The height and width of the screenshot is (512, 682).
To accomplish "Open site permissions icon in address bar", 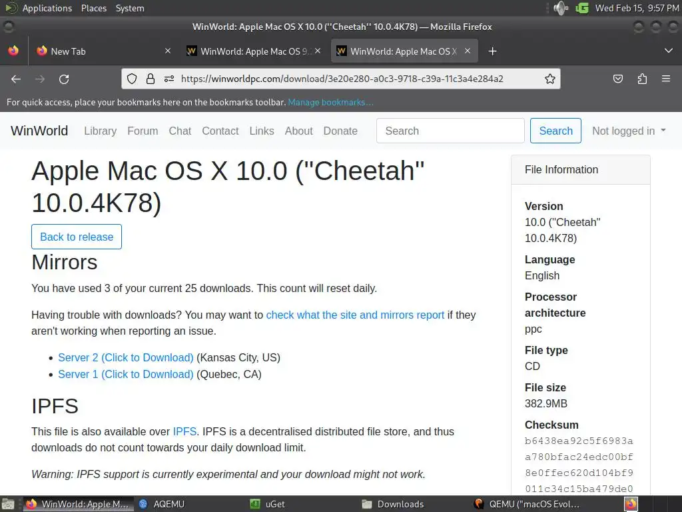I will 169,79.
